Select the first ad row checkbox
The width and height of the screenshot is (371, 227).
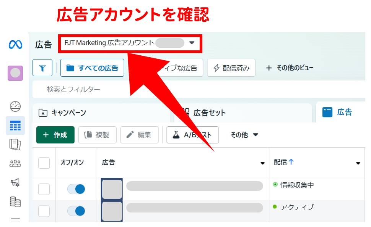click(44, 189)
